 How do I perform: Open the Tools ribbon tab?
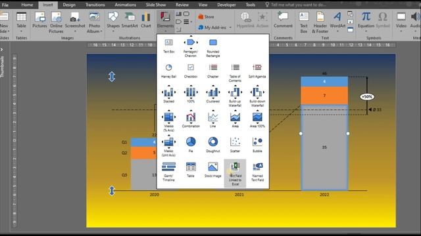coord(250,5)
